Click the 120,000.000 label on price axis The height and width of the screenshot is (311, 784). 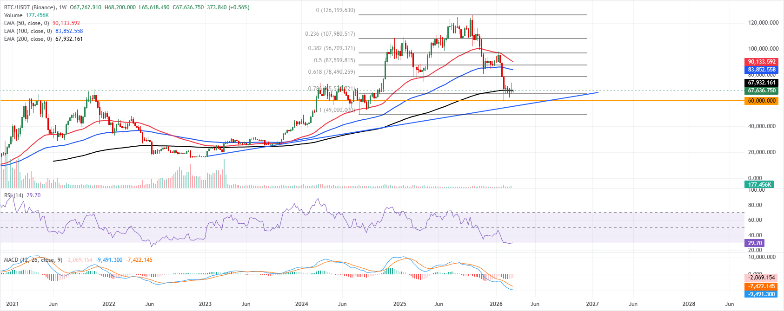[x=763, y=23]
